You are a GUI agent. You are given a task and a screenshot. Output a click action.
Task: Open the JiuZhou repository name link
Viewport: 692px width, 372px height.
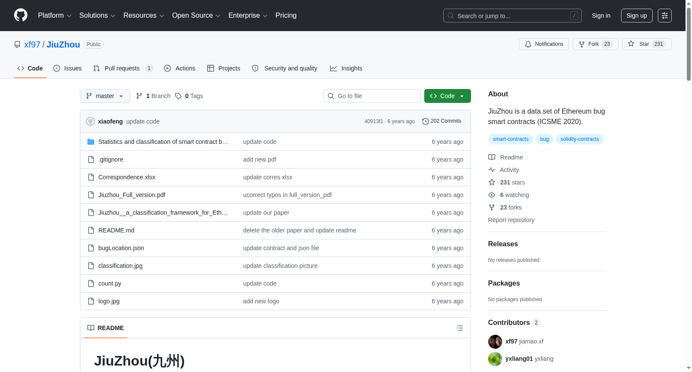point(63,45)
